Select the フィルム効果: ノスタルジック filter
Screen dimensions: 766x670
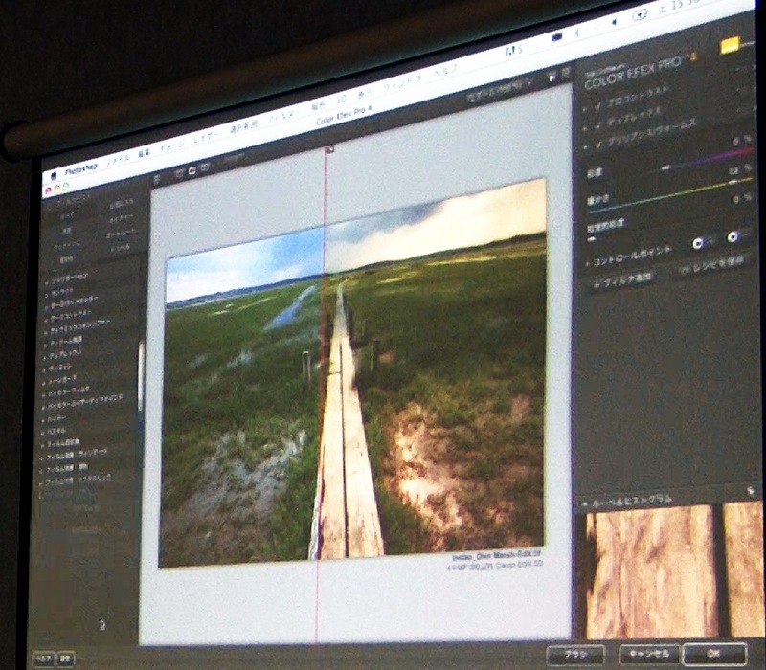(78, 480)
